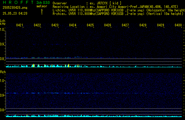Viewport: 185px width, 120px height.
Task: Click the 'Rch' channel label
Action: (3, 72)
